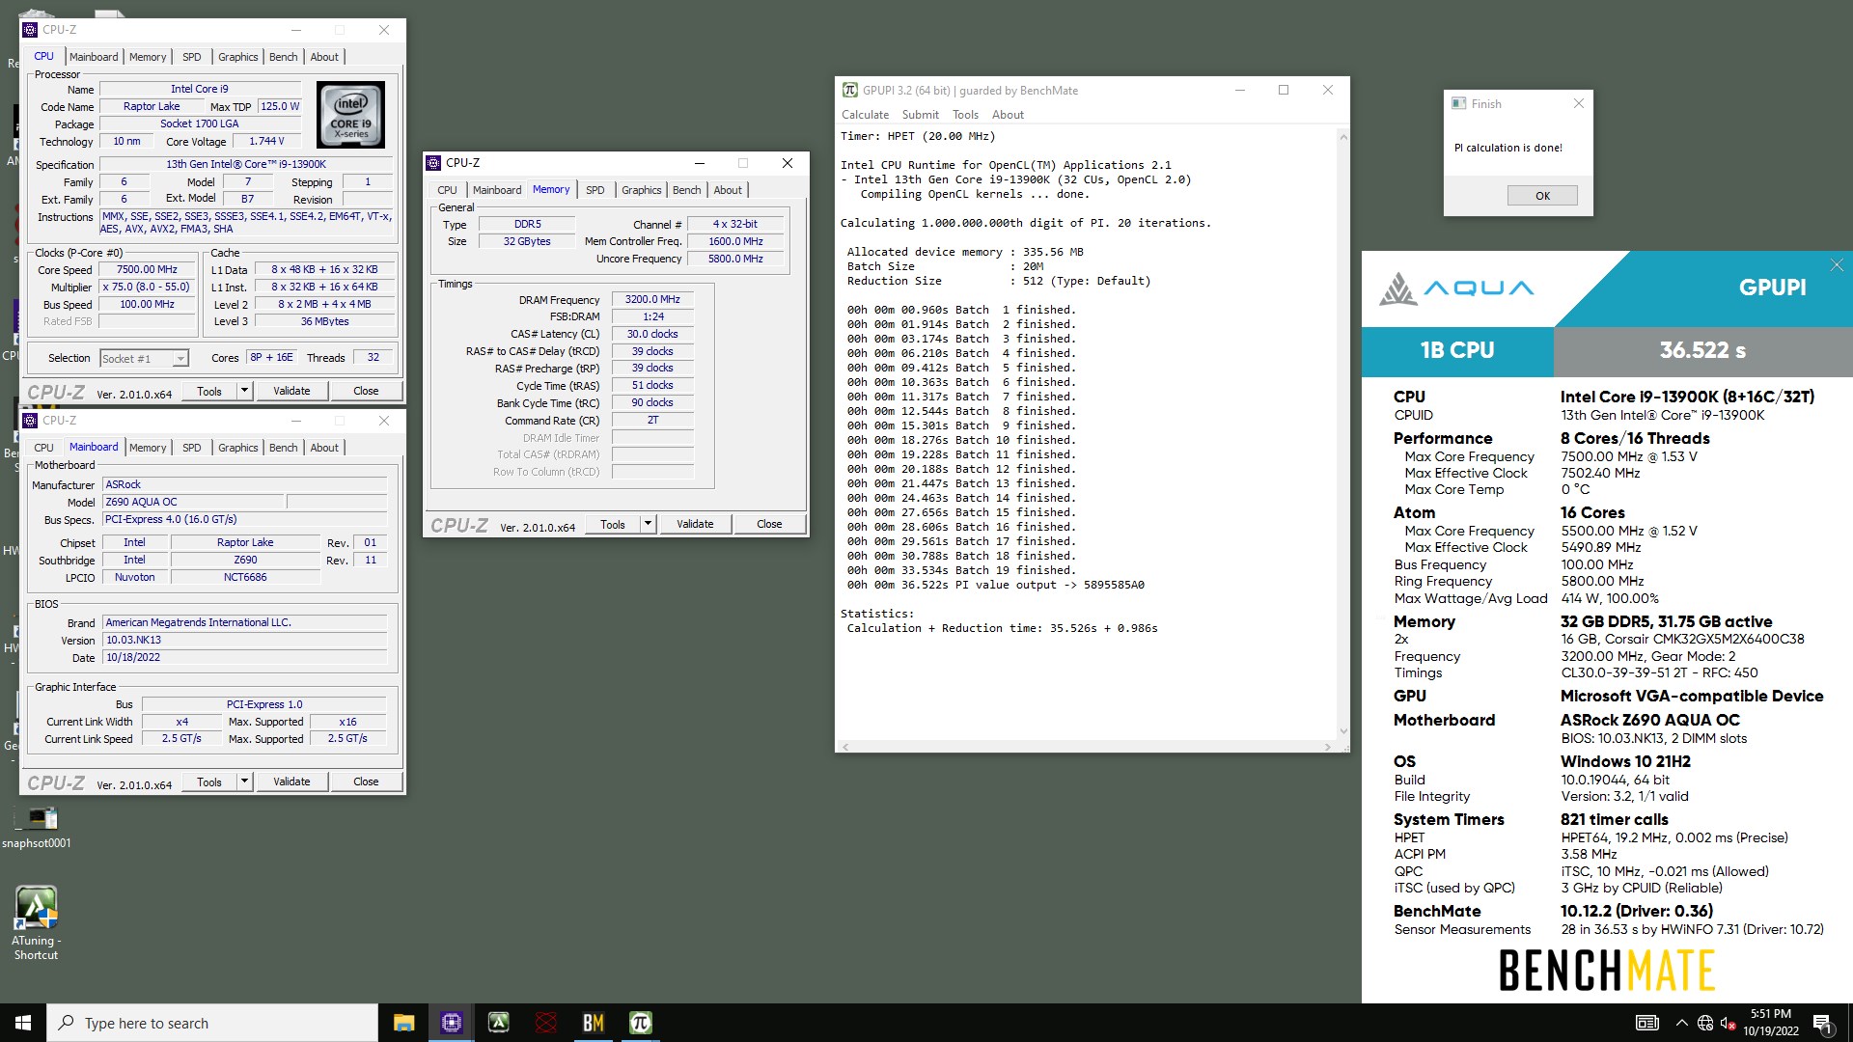Screen dimensions: 1853x1042
Task: Open the Submit menu in GPUPI
Action: [920, 115]
